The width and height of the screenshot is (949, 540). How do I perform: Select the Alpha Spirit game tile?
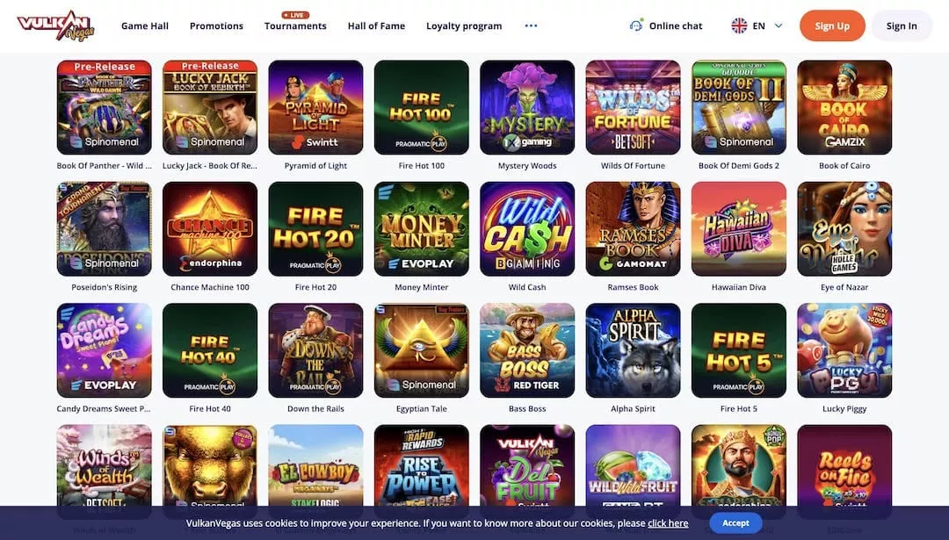[x=633, y=350]
